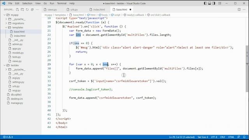Screen dimensions: 249x140
Task: Open the Go menu
Action: click(x=45, y=3)
